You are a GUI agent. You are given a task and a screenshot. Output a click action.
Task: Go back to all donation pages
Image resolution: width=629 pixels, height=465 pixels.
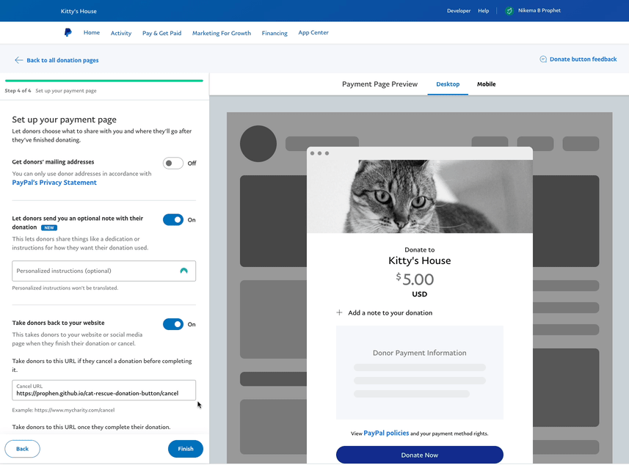pos(62,60)
